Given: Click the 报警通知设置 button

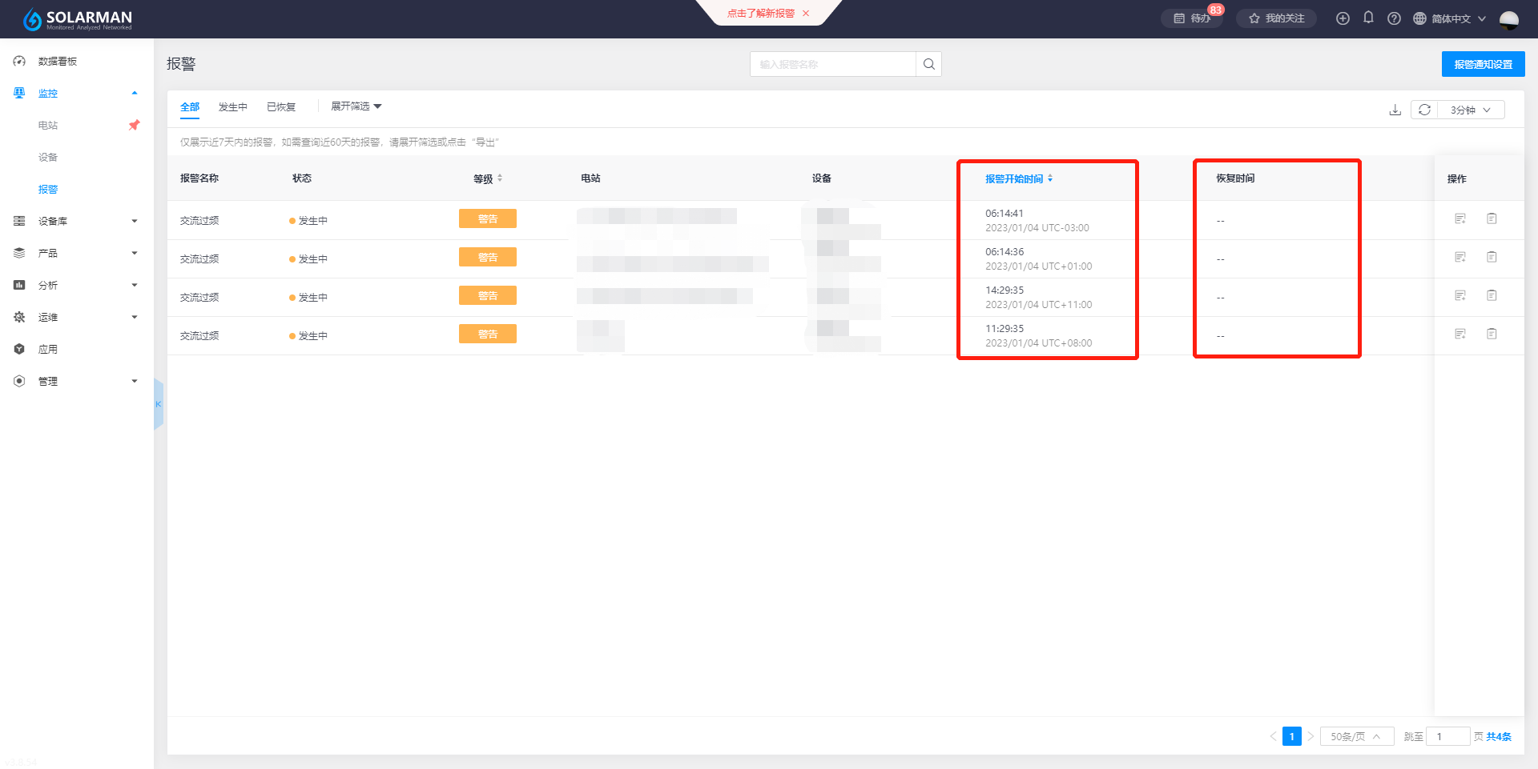Looking at the screenshot, I should 1483,64.
